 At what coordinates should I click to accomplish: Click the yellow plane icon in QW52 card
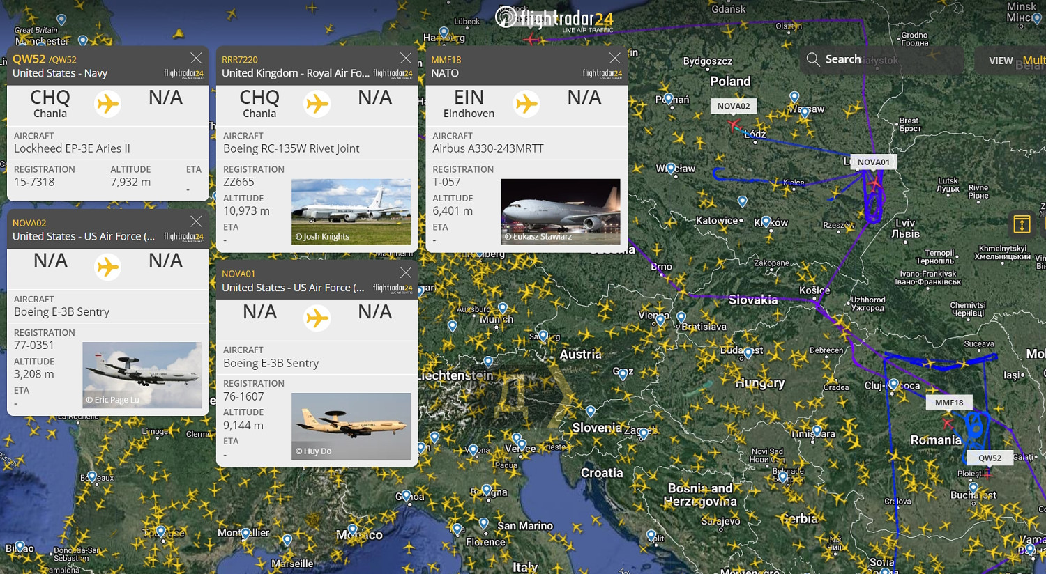[107, 104]
